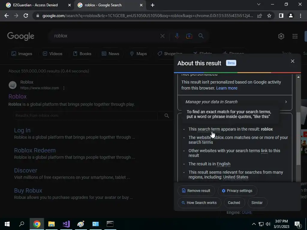Viewport: 307px width, 230px height.
Task: Click the Learn more link
Action: [x=227, y=88]
